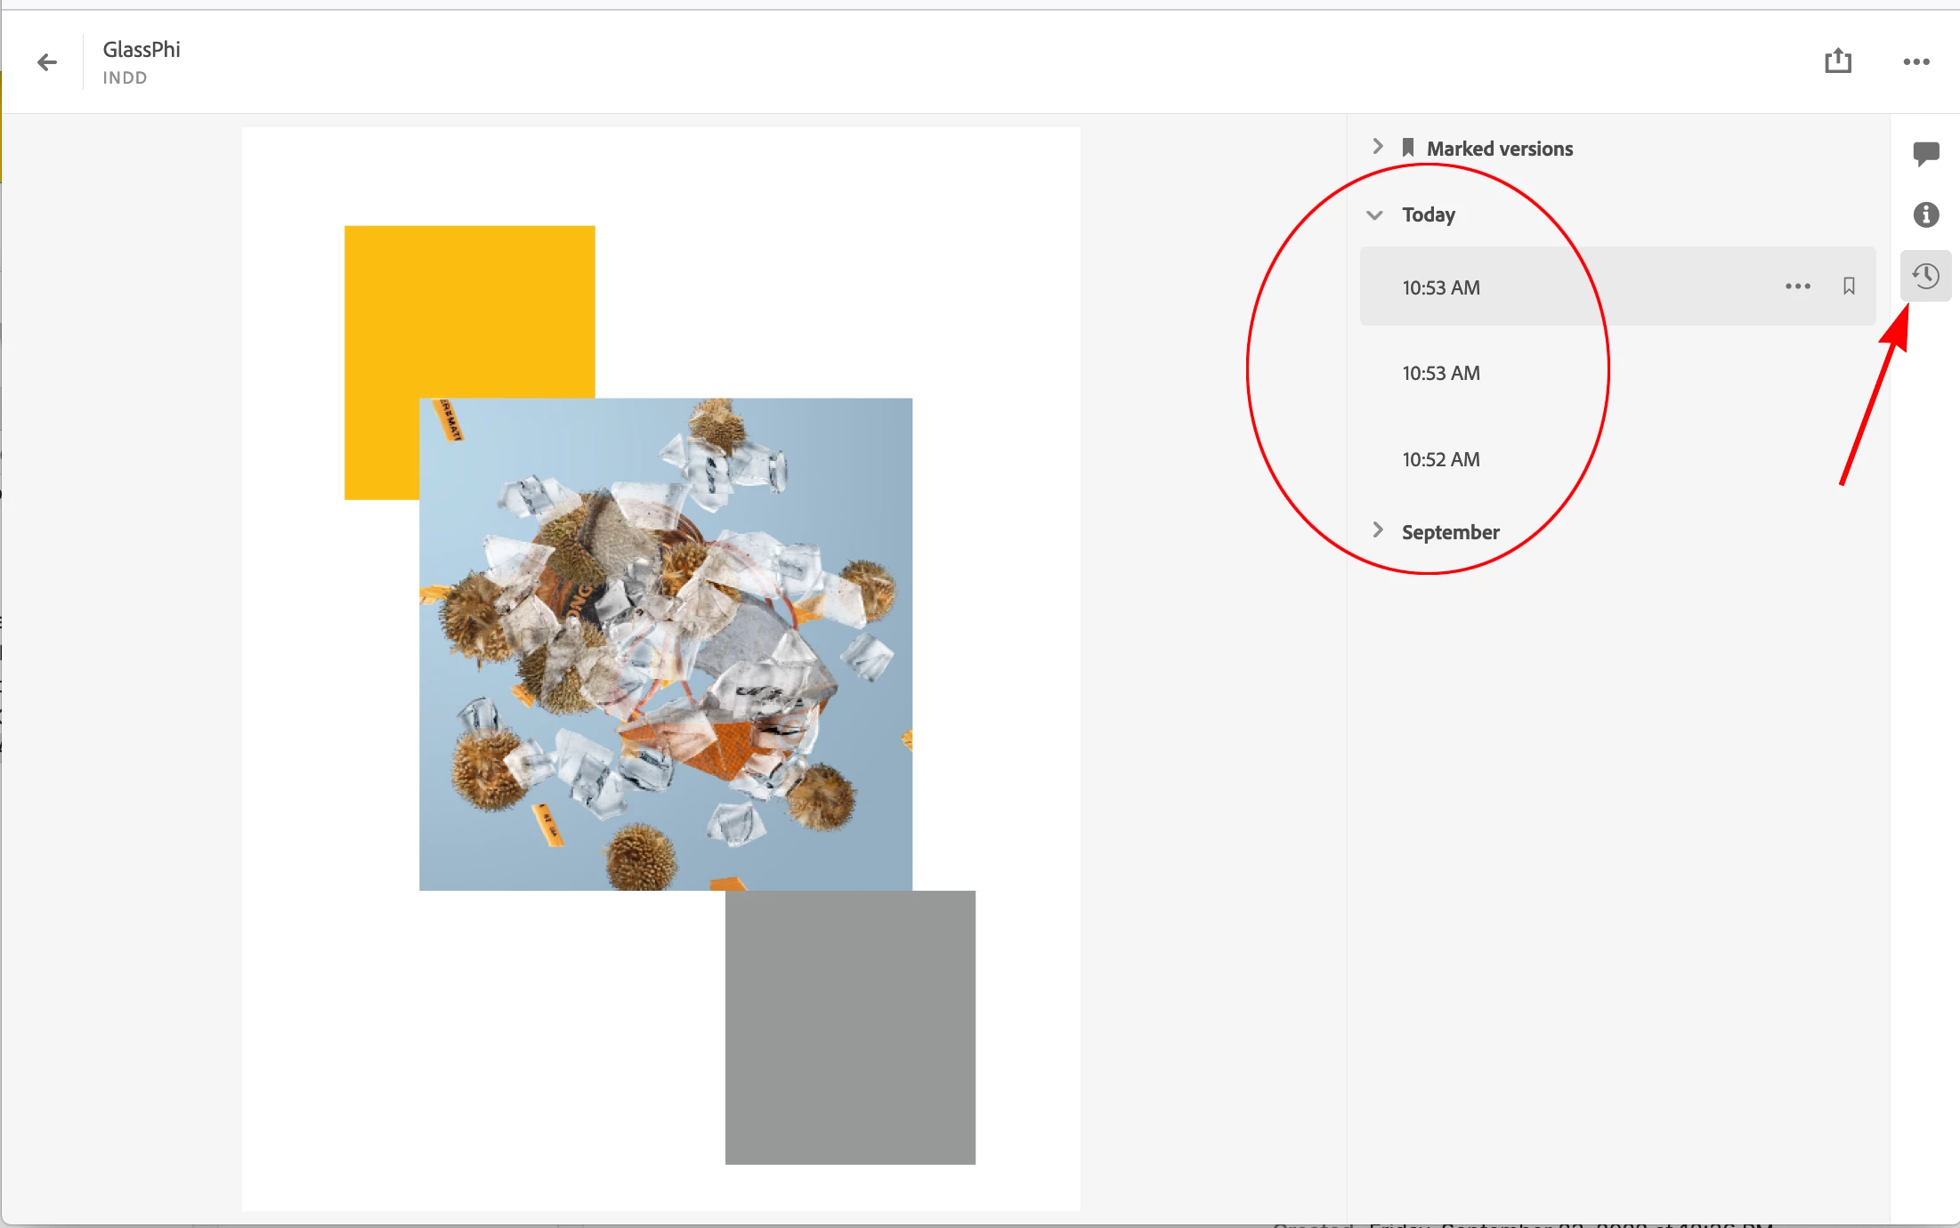
Task: Collapse the Today versions group
Action: tap(1374, 214)
